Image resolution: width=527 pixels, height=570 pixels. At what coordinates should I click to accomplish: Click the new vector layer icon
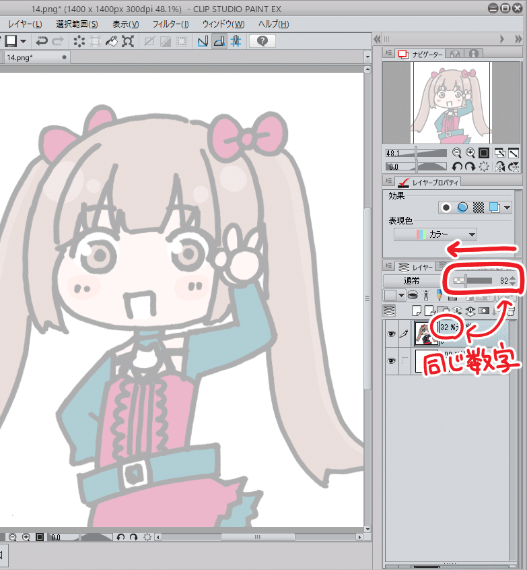[430, 311]
